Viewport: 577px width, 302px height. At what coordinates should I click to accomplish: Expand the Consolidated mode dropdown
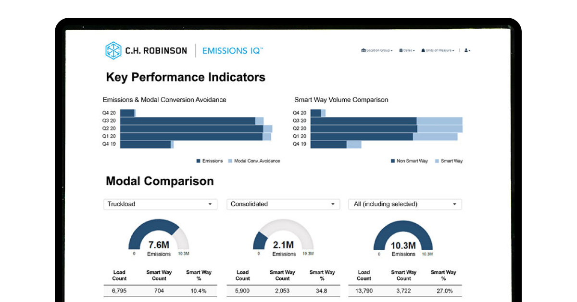[x=283, y=204]
